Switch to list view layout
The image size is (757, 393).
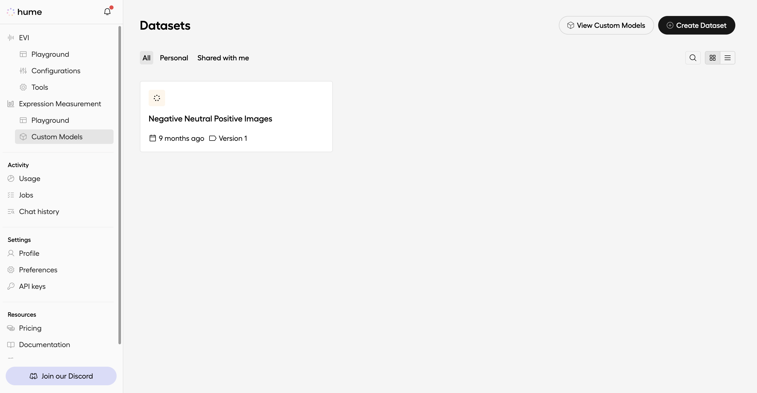tap(728, 58)
